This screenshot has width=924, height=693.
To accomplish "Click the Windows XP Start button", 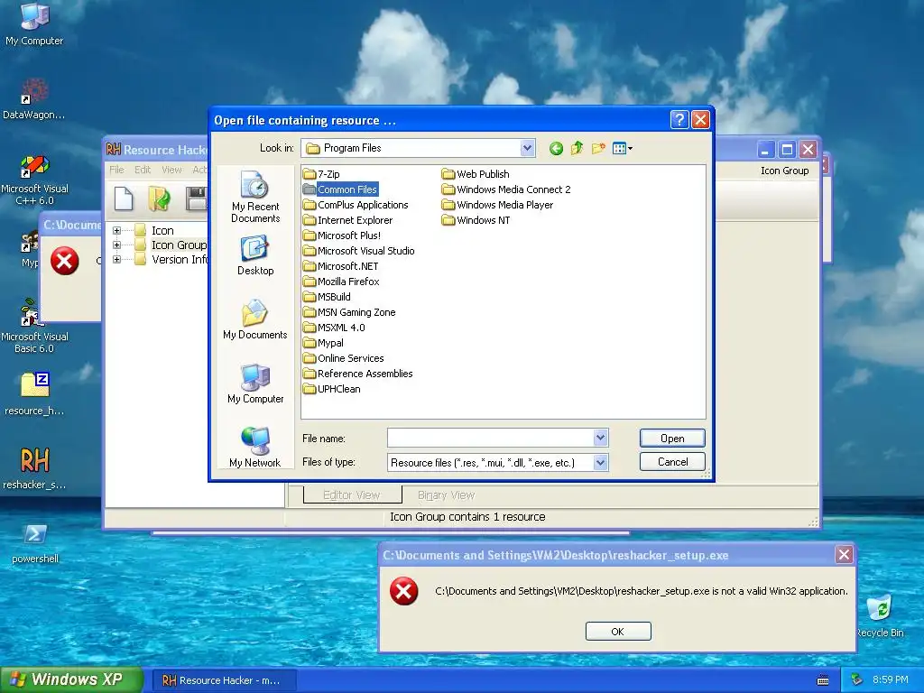I will coord(70,679).
